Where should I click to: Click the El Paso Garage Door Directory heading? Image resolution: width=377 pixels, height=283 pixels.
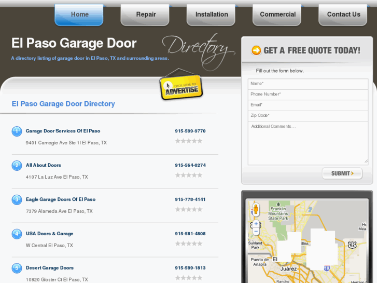click(x=63, y=104)
